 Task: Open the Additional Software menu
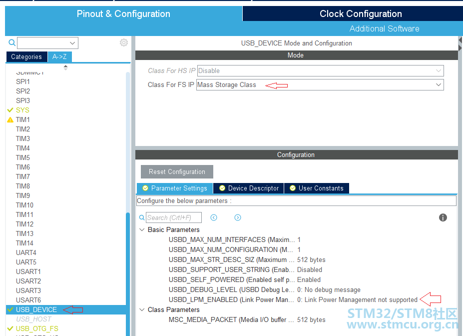(x=384, y=28)
